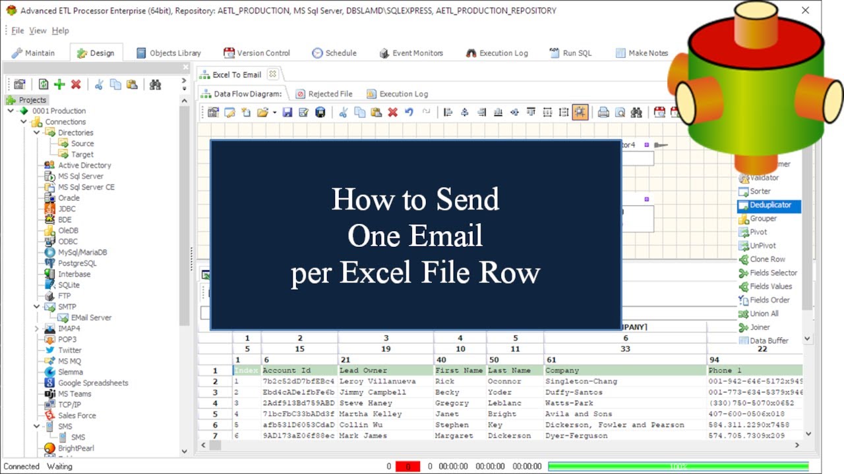Click the Align Left icon in diagram toolbar

448,113
